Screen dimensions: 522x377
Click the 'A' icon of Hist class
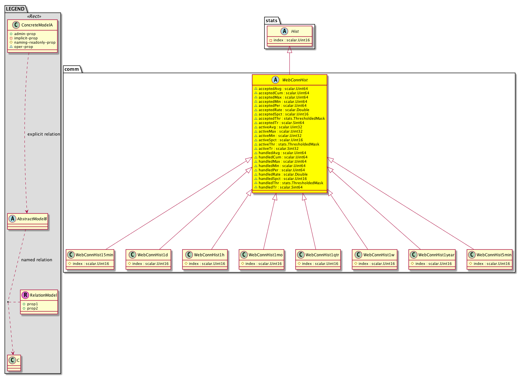point(284,31)
